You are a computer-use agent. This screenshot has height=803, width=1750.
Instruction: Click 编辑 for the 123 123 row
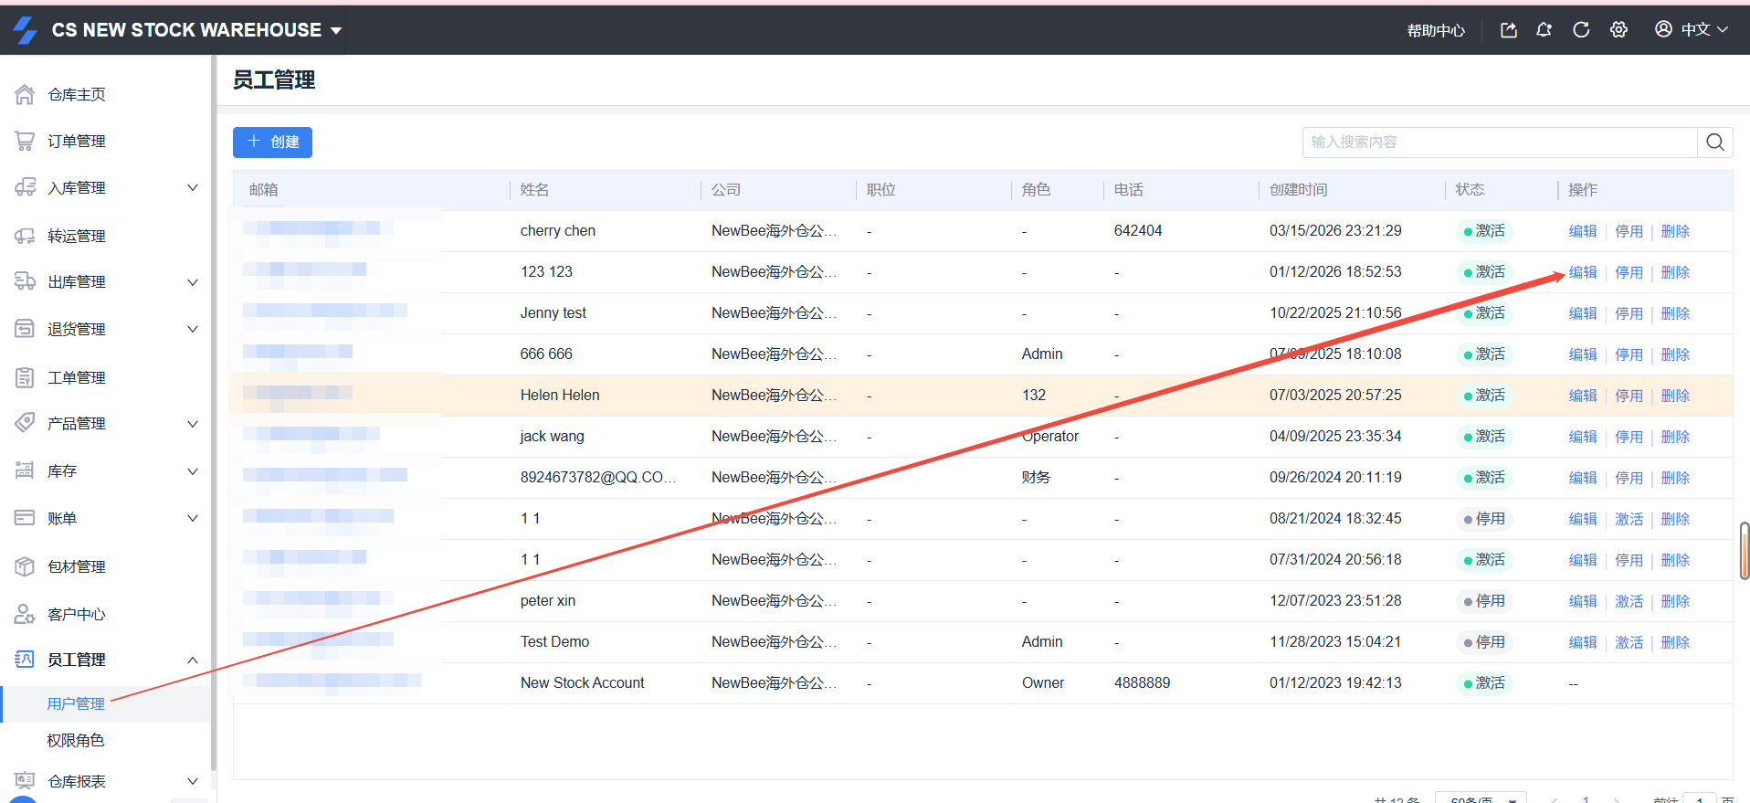tap(1583, 272)
